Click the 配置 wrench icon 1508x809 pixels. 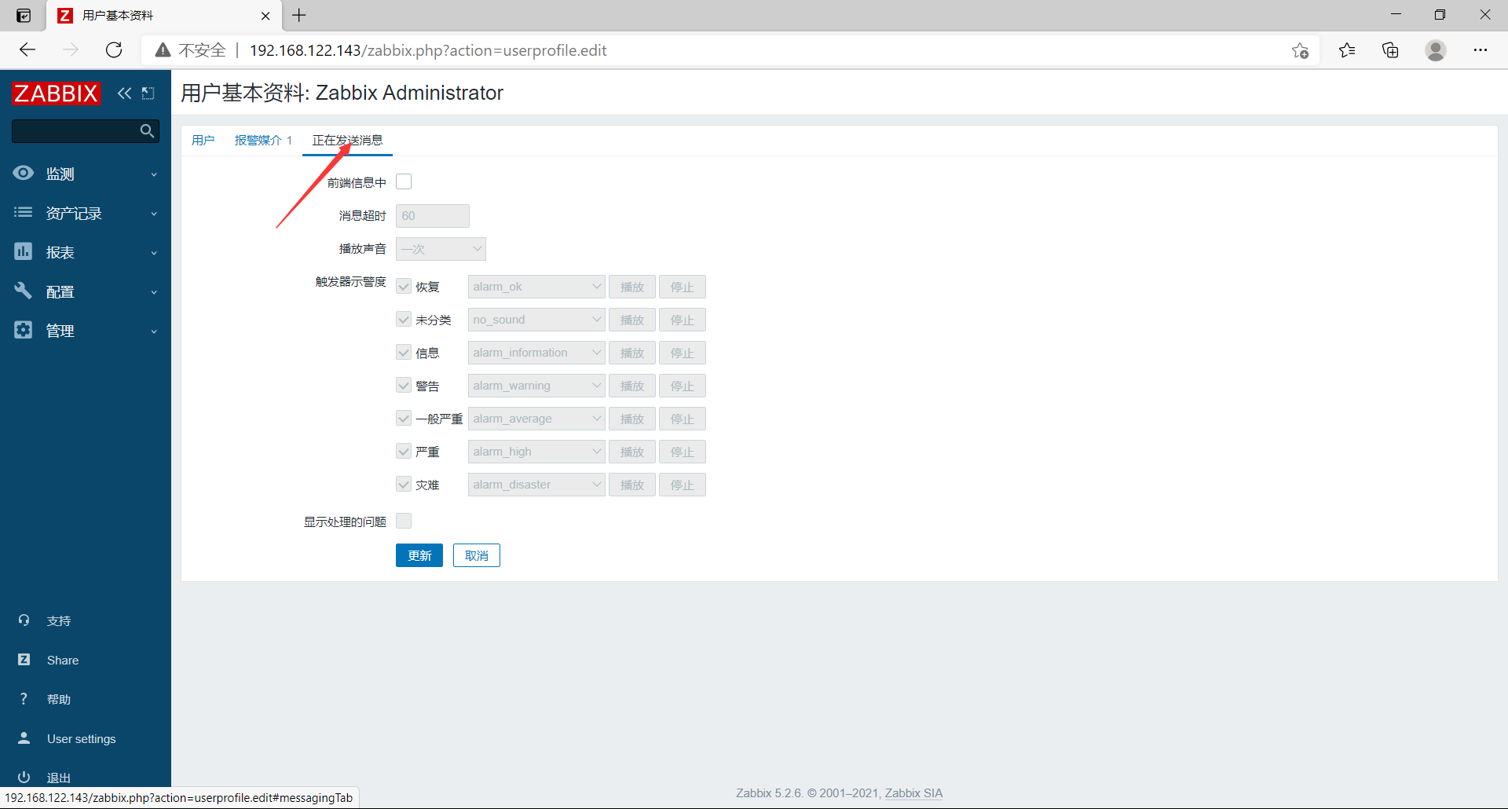24,291
